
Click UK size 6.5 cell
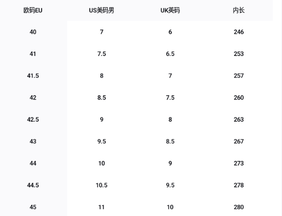click(x=170, y=54)
